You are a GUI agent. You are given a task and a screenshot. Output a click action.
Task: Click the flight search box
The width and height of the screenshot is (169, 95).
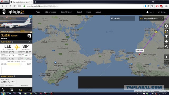[123, 19]
